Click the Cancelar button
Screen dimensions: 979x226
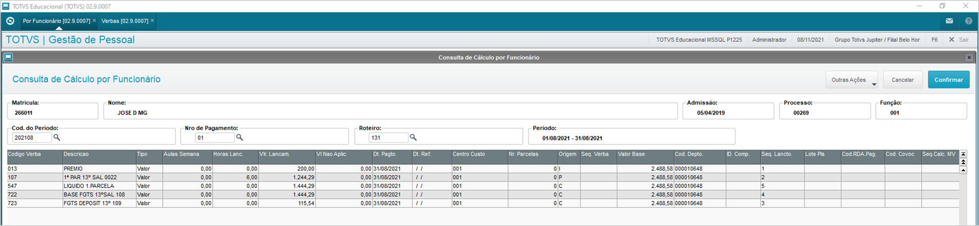pyautogui.click(x=902, y=80)
